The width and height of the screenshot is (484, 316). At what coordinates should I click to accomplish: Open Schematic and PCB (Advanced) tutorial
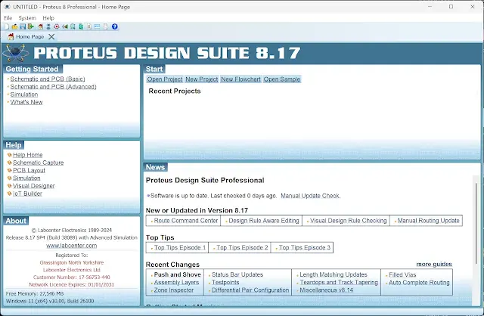point(54,87)
